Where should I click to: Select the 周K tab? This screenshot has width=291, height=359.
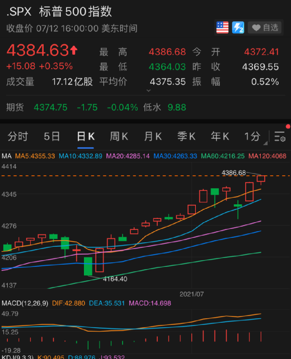pyautogui.click(x=119, y=136)
